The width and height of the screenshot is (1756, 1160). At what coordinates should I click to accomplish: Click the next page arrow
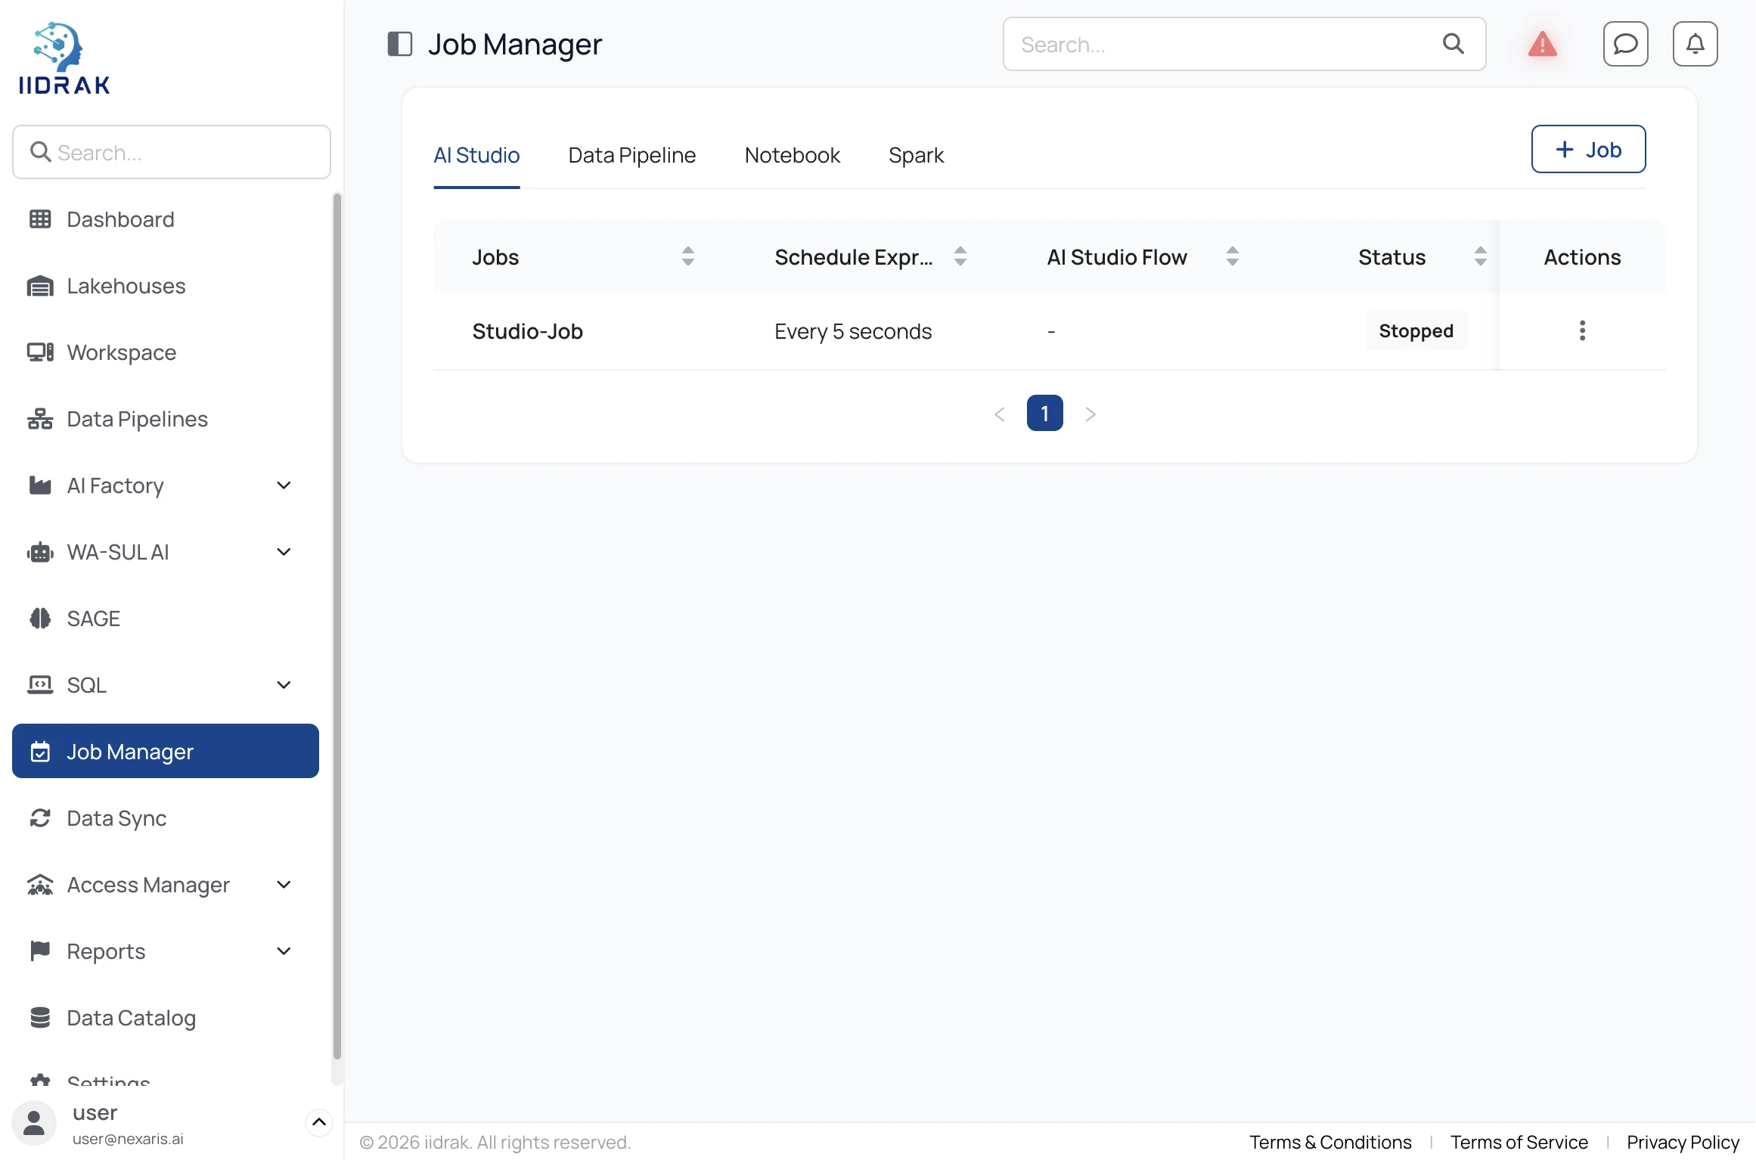[1090, 414]
